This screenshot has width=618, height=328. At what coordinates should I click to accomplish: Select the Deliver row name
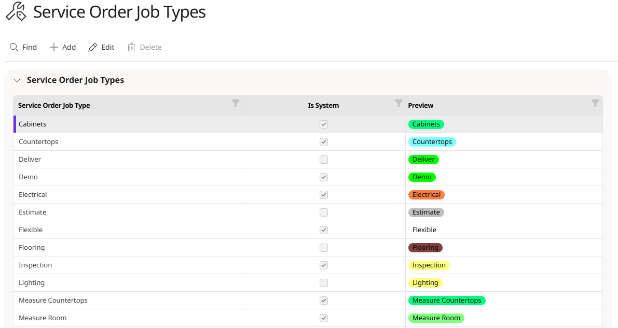(x=30, y=160)
